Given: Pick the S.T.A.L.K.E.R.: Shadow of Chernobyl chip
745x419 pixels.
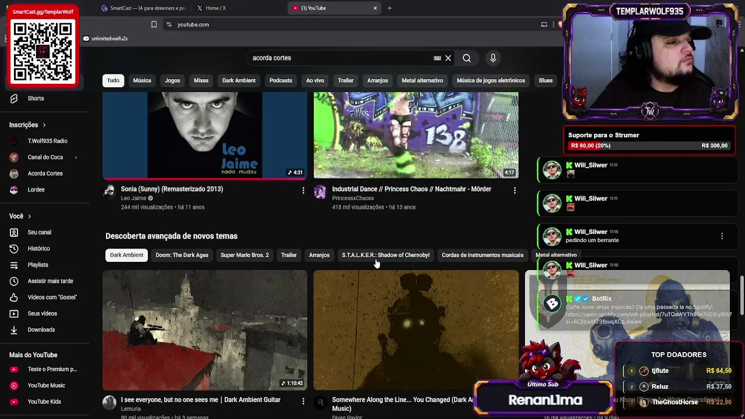Looking at the screenshot, I should point(385,255).
